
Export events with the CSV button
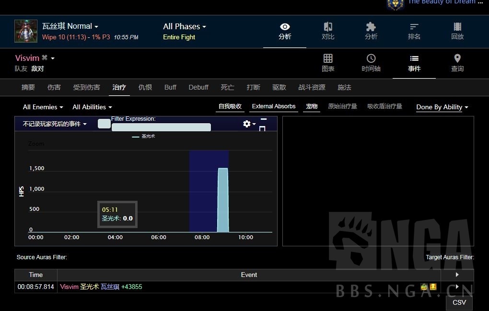(459, 302)
